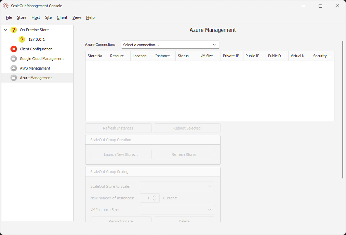Click the yellow question icon beside 127.0.0.1
The width and height of the screenshot is (346, 235).
point(22,39)
